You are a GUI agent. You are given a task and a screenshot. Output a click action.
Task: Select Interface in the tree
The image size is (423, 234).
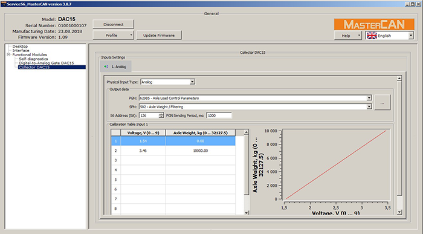pos(21,50)
